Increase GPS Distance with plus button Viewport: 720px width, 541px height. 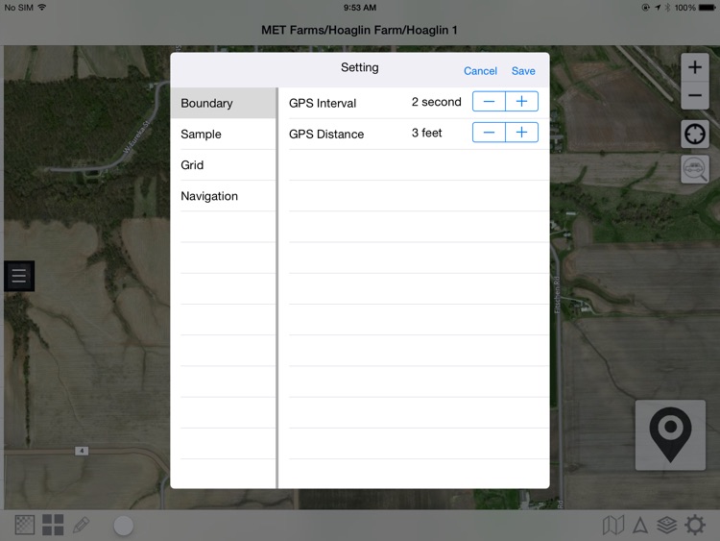[521, 133]
